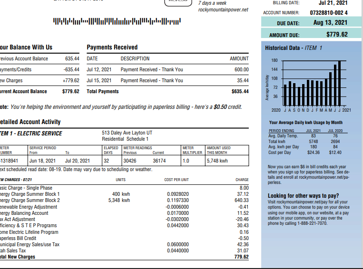363x269 pixels.
Task: Select the Jul 12, 2021 payment row
Action: tap(167, 69)
